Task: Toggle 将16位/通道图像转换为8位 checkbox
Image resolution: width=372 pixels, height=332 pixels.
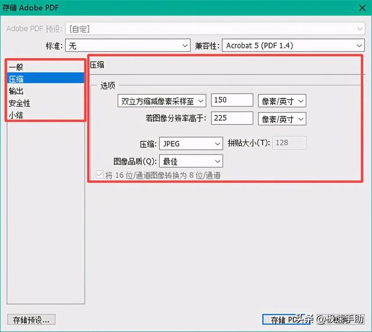Action: pos(99,175)
